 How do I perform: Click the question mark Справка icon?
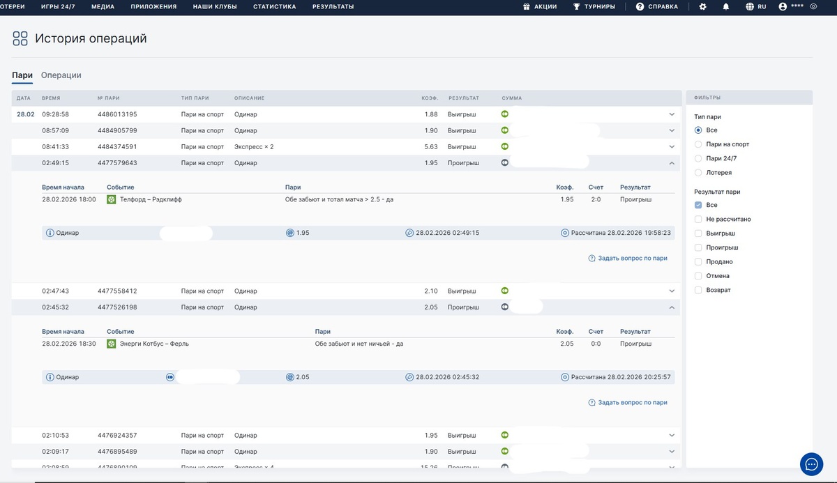tap(640, 6)
